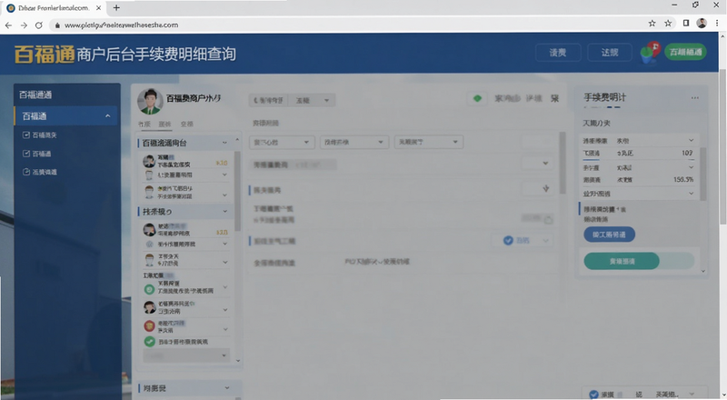The width and height of the screenshot is (727, 400).
Task: Click the merchant list vertical scrollbar
Action: (x=237, y=190)
